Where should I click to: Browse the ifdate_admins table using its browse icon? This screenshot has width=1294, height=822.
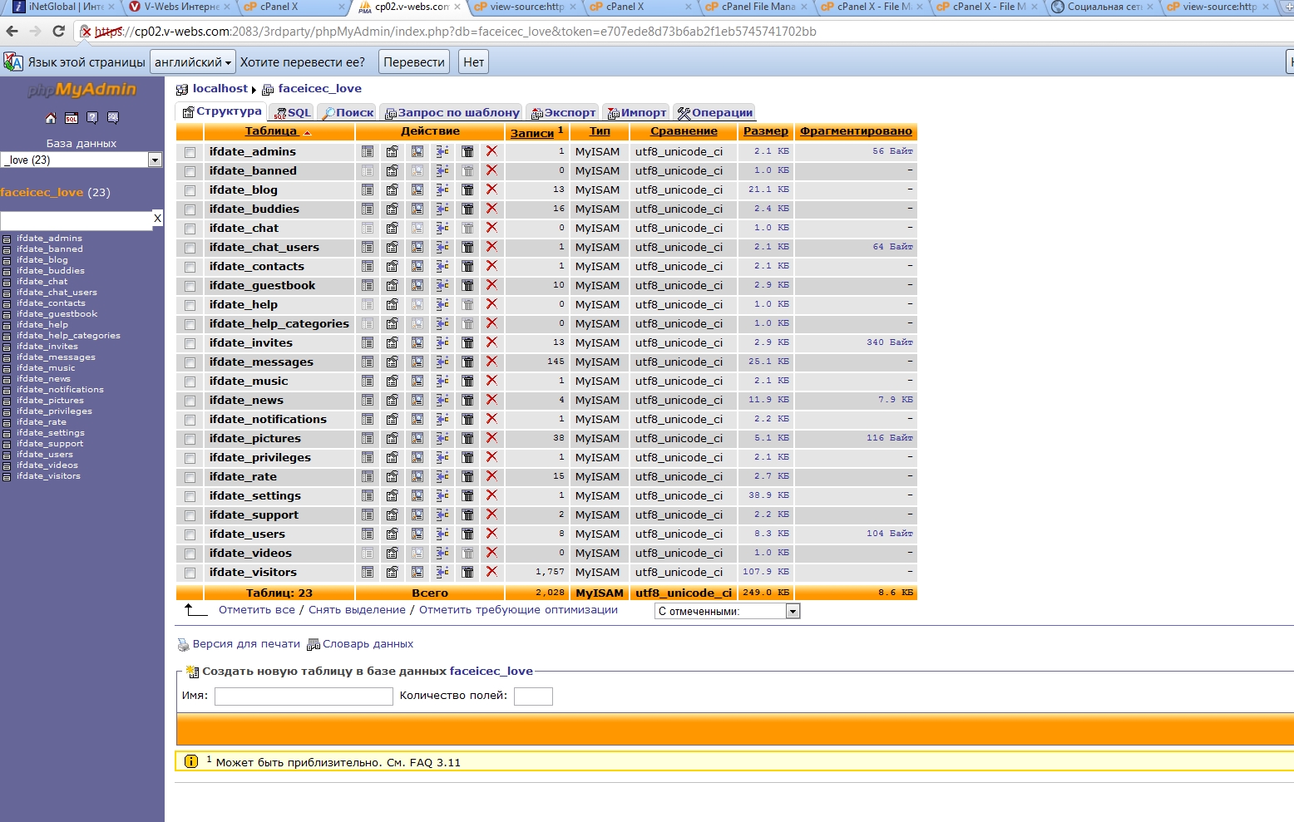368,151
